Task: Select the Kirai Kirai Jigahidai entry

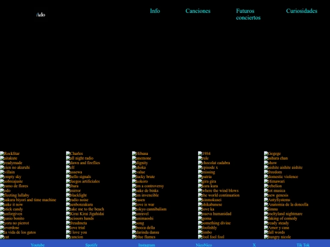Action: 85,213
